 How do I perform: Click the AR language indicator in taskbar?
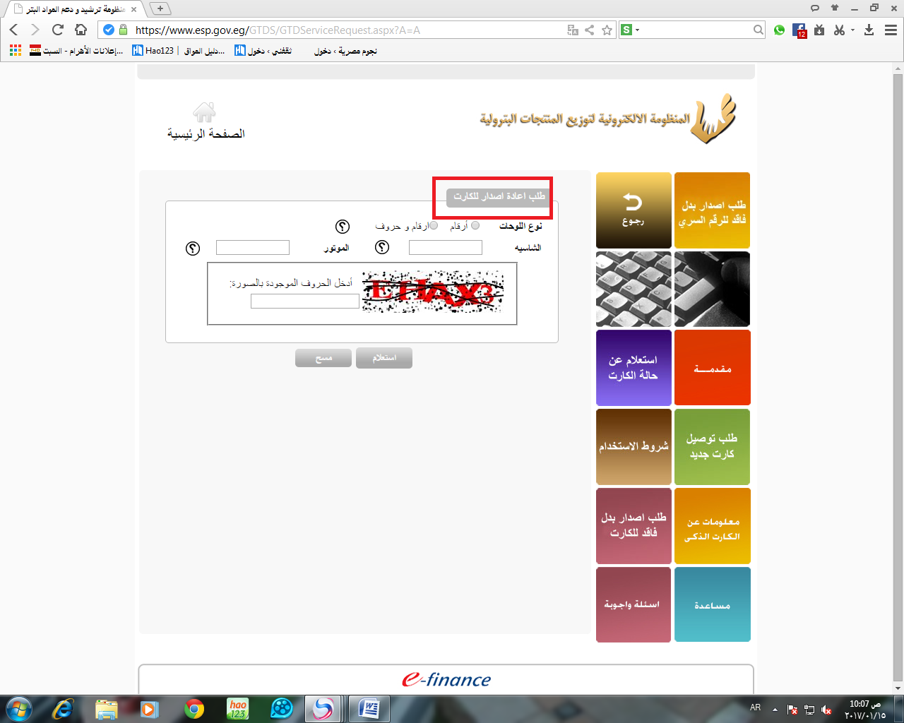point(755,707)
